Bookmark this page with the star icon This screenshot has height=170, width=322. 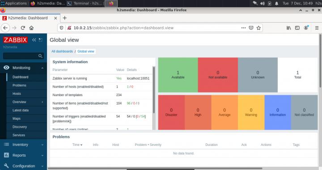(x=258, y=28)
